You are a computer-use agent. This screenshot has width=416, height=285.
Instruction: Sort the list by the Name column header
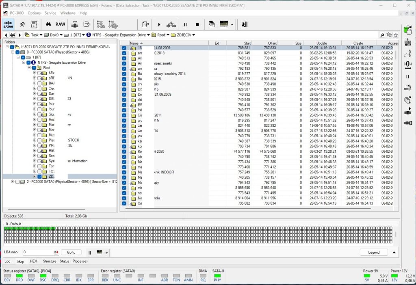tap(169, 43)
